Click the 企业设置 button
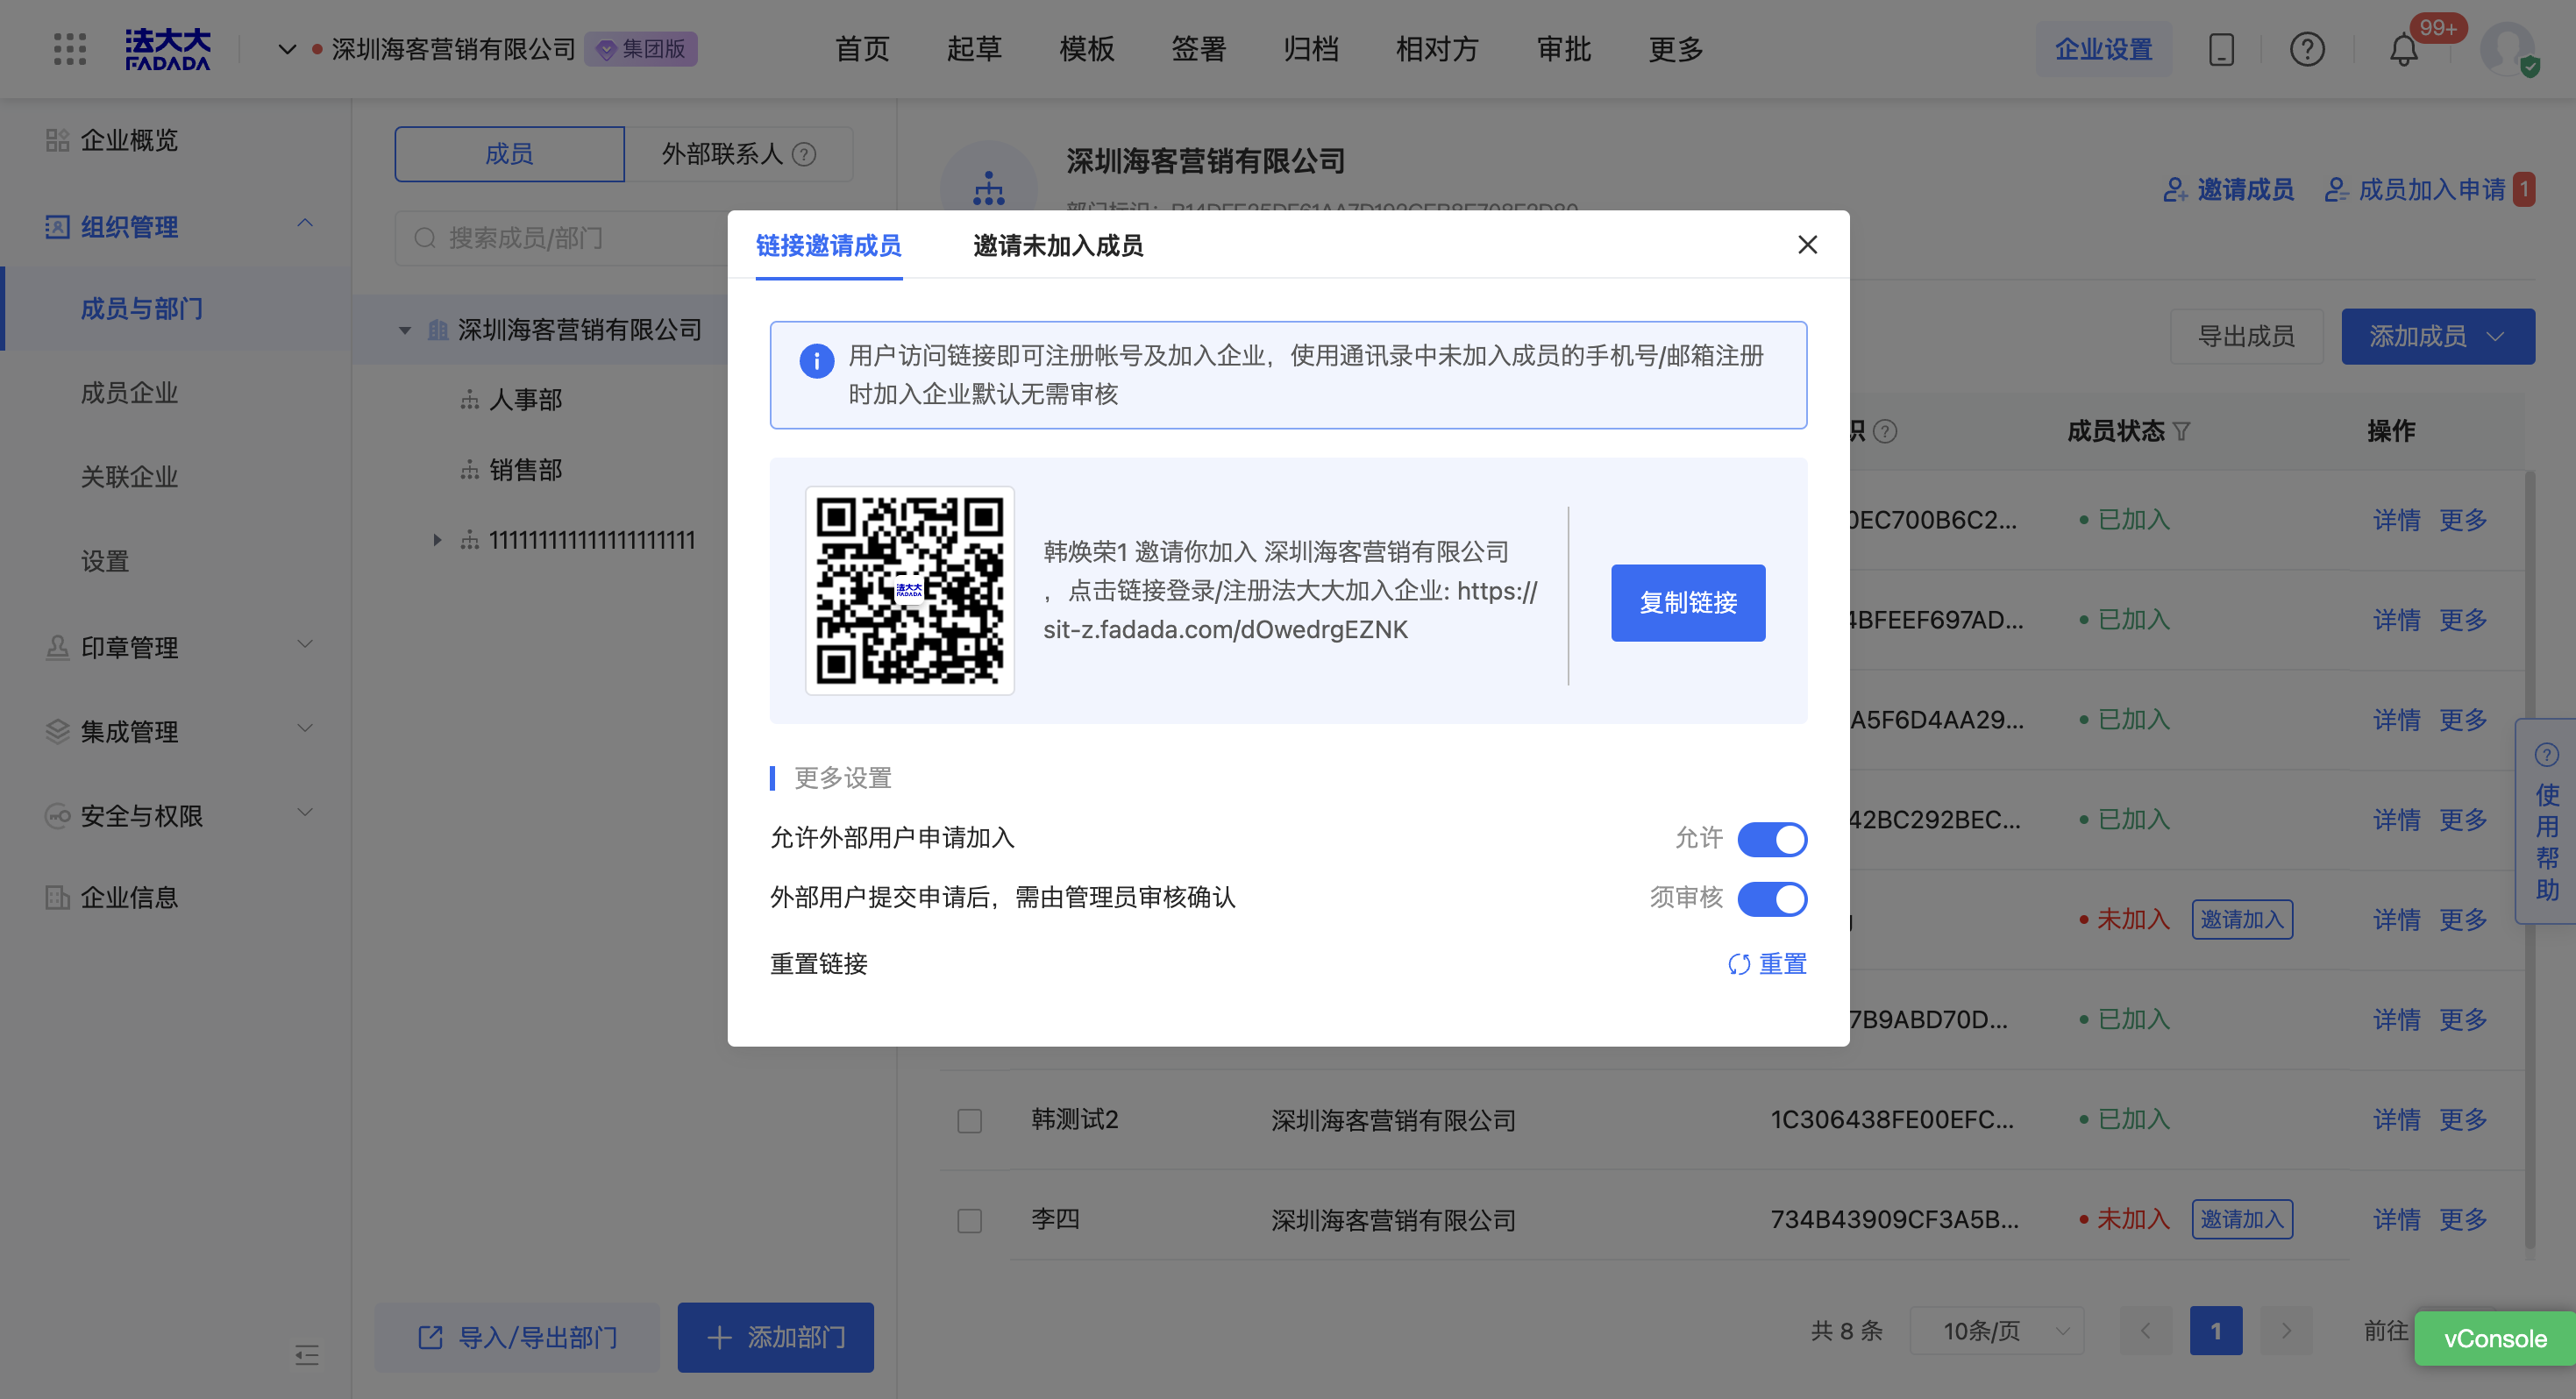 pos(2103,49)
